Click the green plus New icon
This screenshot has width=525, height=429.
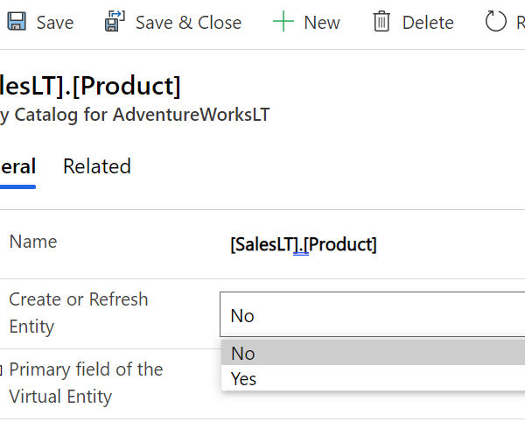283,21
